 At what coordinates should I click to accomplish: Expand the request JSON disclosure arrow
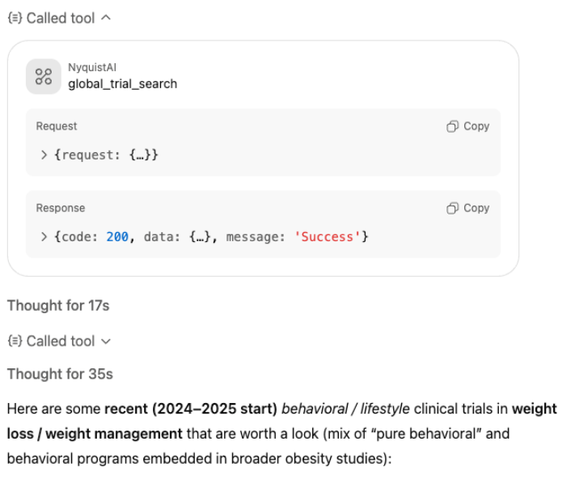pyautogui.click(x=44, y=155)
